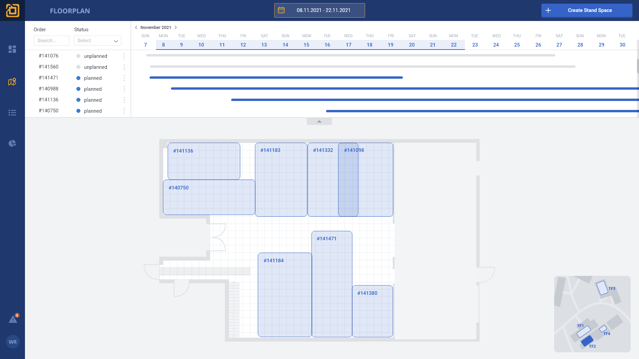The height and width of the screenshot is (359, 639).
Task: Open calendar icon in date range field
Action: coord(281,10)
